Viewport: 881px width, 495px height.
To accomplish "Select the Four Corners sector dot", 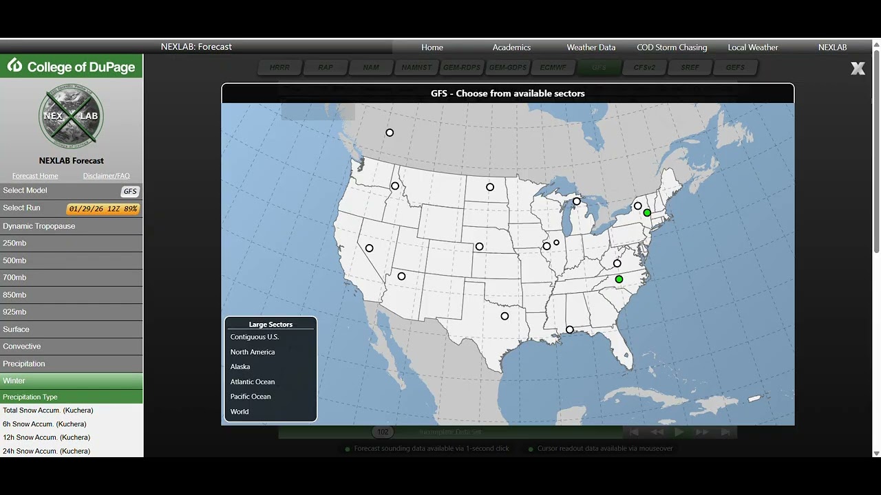I will click(x=402, y=276).
